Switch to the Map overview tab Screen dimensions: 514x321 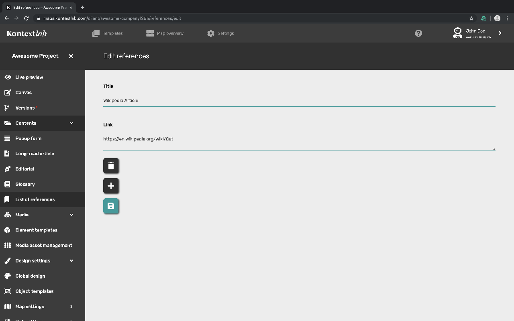click(165, 33)
